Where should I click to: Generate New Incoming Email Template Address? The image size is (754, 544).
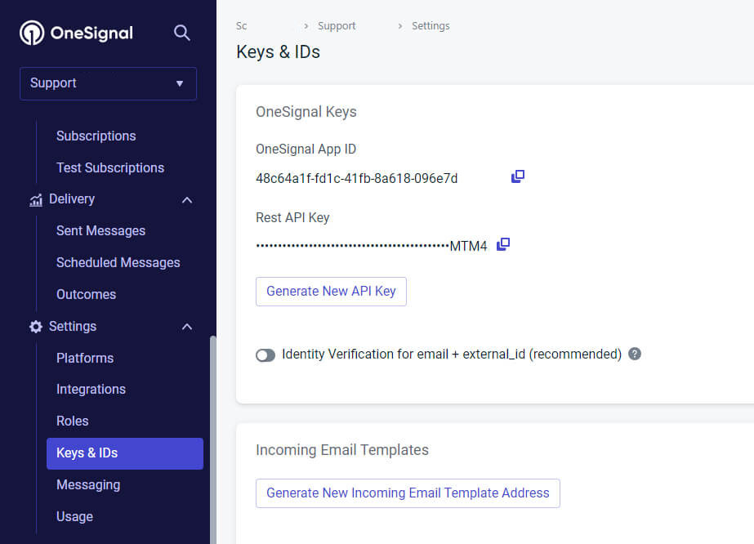[x=408, y=493]
